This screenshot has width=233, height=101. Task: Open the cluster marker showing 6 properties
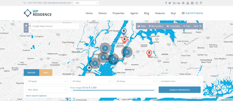tap(103, 57)
